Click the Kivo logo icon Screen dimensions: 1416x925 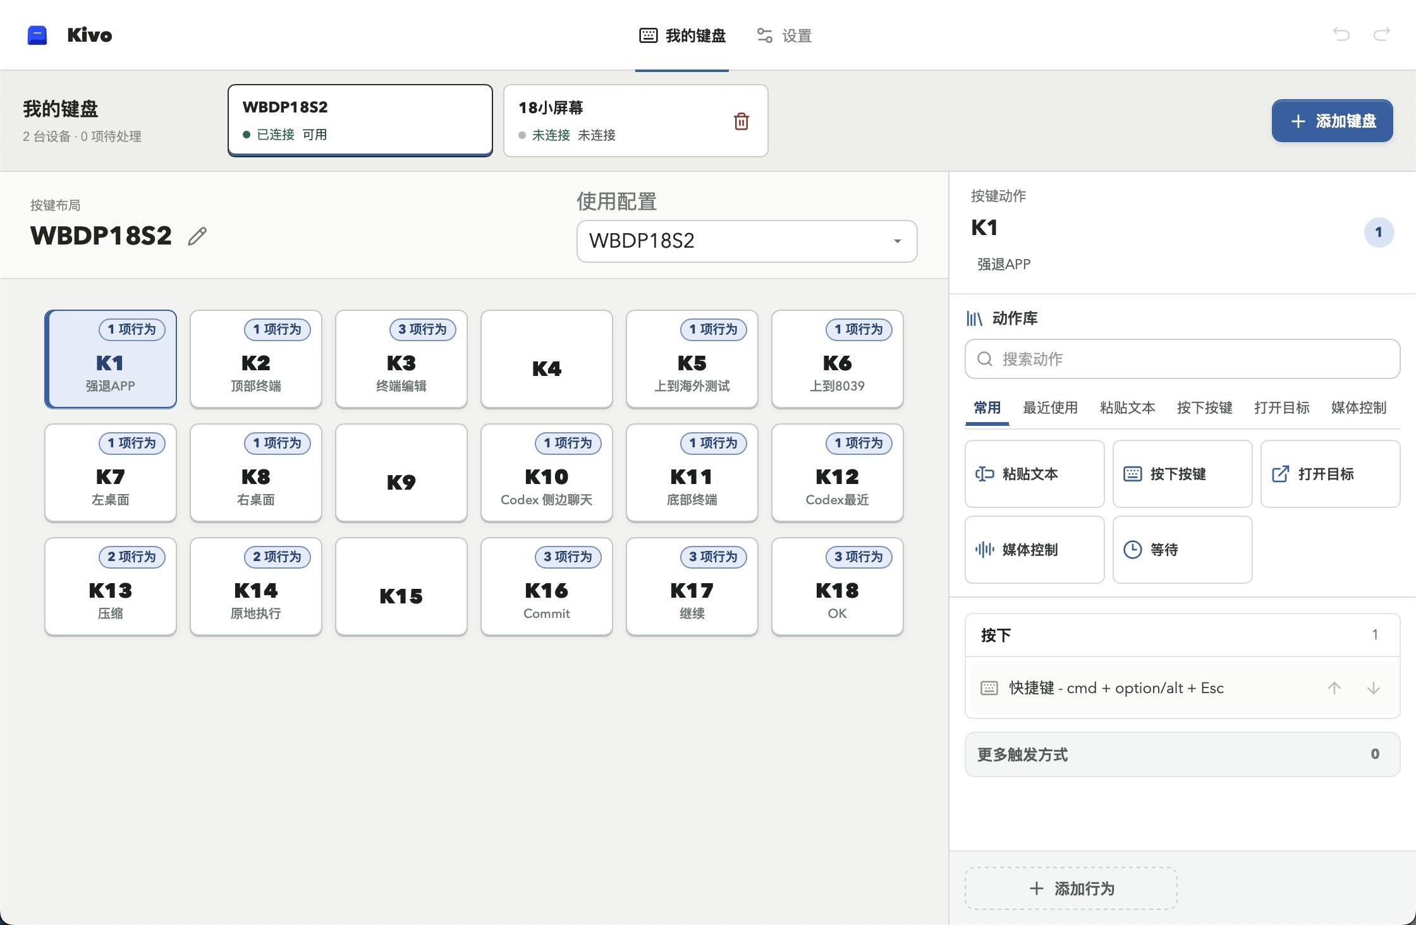click(37, 35)
